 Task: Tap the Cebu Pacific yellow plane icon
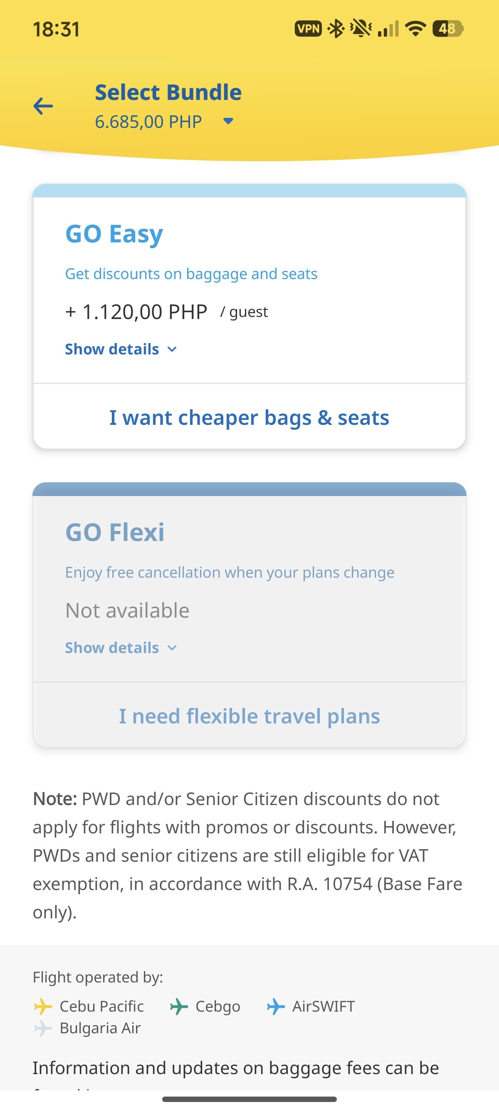(x=43, y=1006)
